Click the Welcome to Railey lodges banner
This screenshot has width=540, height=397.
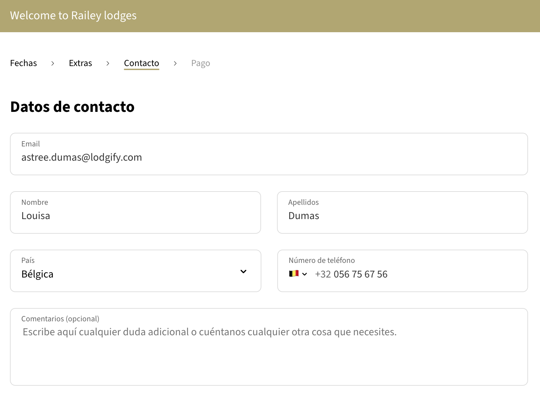click(x=73, y=15)
